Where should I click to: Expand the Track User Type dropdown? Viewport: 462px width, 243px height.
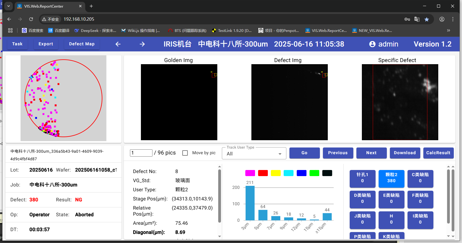pyautogui.click(x=254, y=153)
